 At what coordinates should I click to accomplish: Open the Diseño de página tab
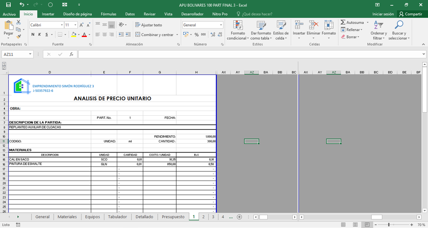tap(77, 14)
